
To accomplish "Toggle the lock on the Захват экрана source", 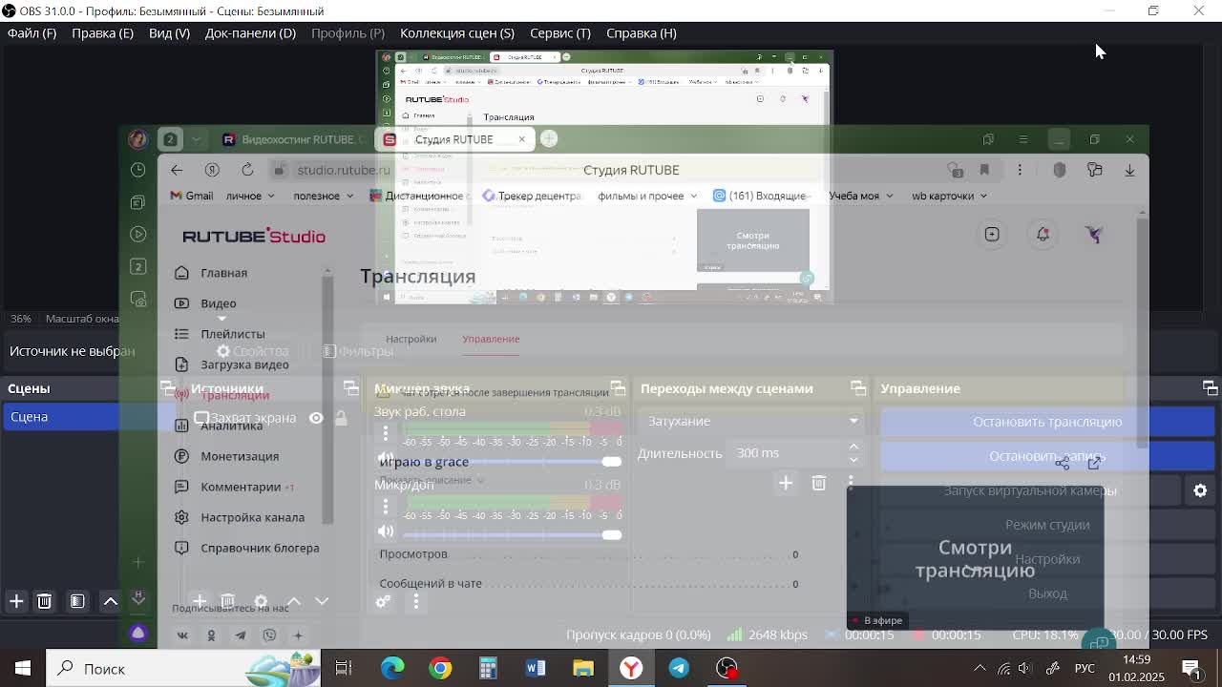I will [341, 418].
